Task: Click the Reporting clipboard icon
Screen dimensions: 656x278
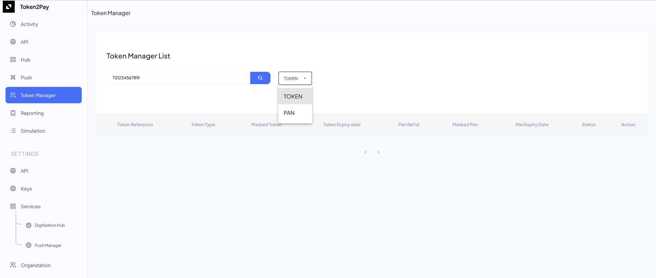Action: click(13, 113)
